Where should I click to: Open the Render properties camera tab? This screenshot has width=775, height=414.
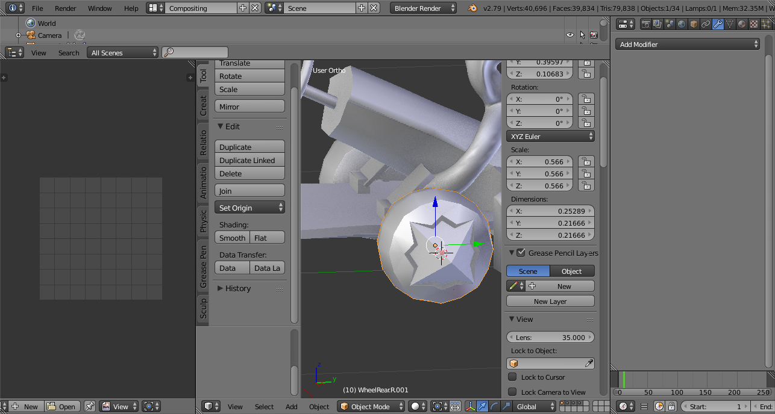pyautogui.click(x=645, y=24)
